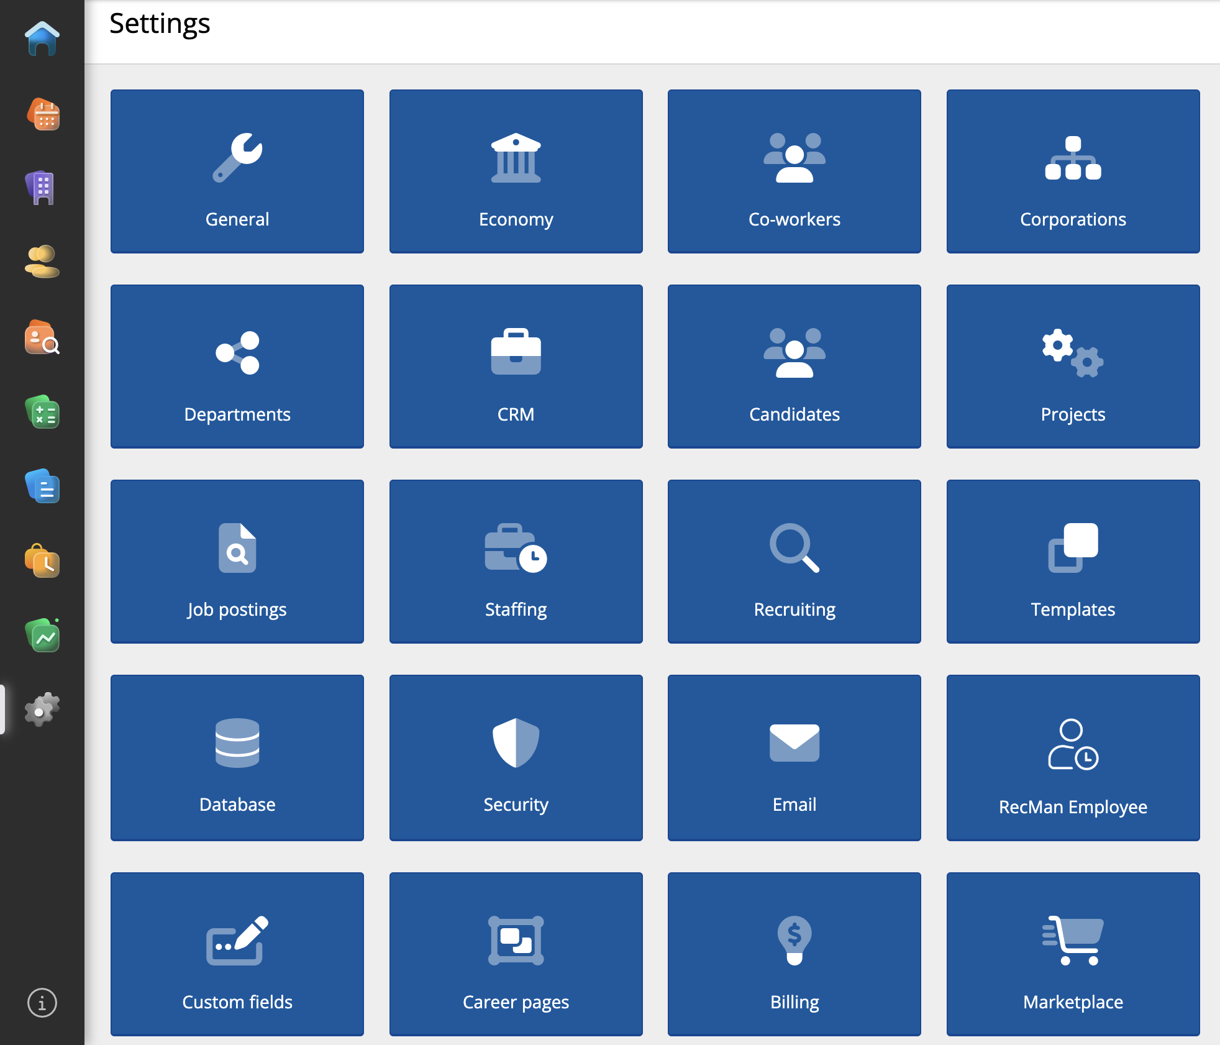Image resolution: width=1220 pixels, height=1045 pixels.
Task: Open General settings label
Action: pyautogui.click(x=237, y=219)
